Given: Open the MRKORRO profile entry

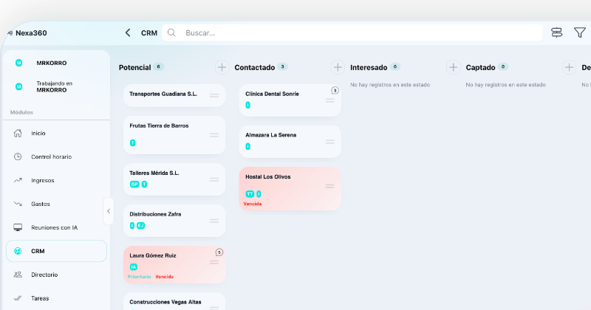Looking at the screenshot, I should [x=57, y=63].
